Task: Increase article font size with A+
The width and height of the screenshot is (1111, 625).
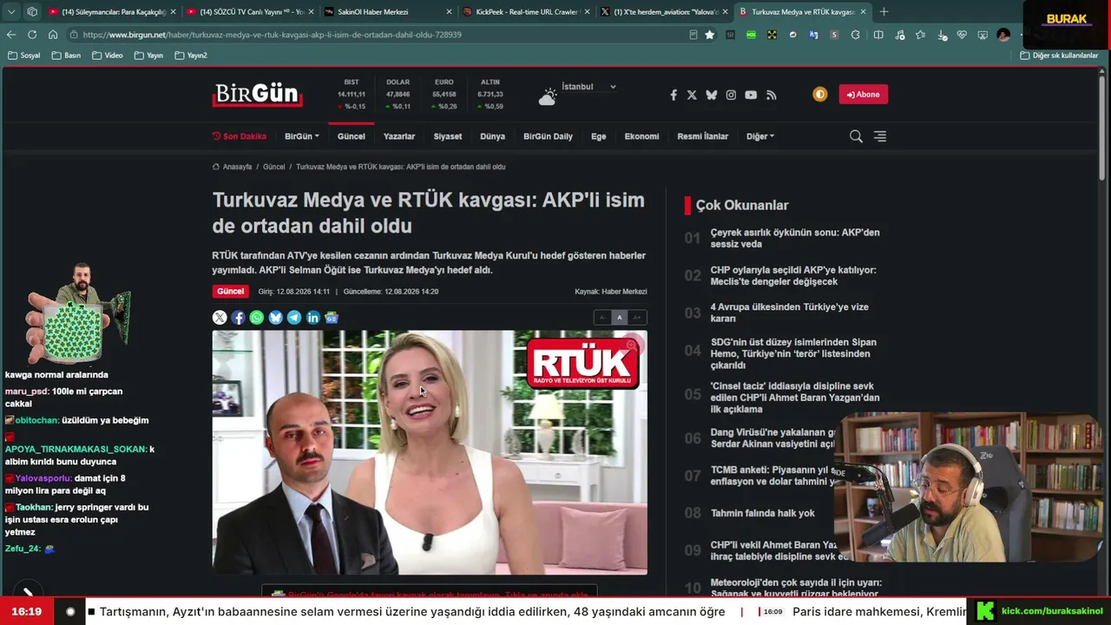Action: pyautogui.click(x=637, y=318)
